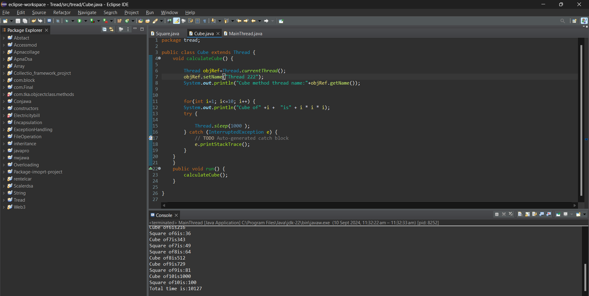Viewport: 589px width, 296px height.
Task: Close the Cube.java editor tab
Action: click(217, 33)
